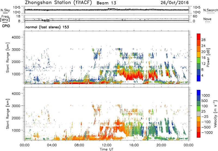Click the 60 tick on Nave axis
This screenshot has height=151, width=218.
195,16
